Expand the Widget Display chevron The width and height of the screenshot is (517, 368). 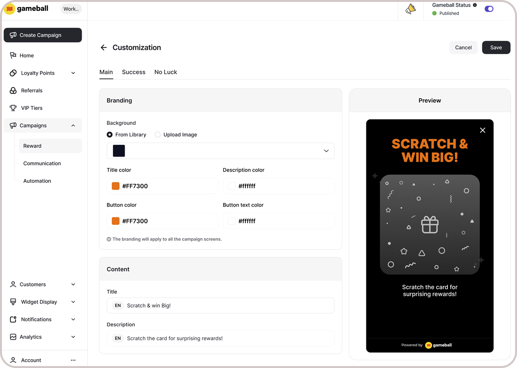coord(73,302)
